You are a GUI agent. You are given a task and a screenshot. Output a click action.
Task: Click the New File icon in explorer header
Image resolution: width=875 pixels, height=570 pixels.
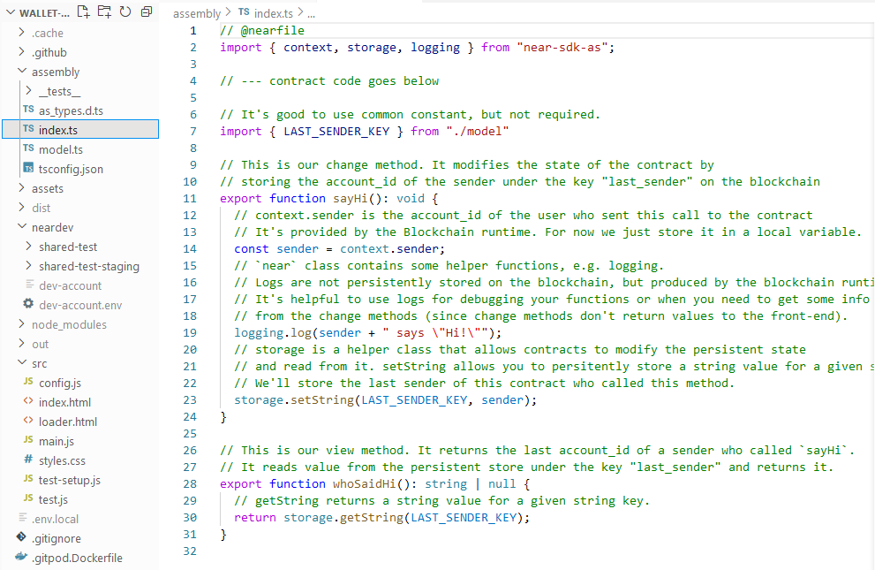click(84, 11)
